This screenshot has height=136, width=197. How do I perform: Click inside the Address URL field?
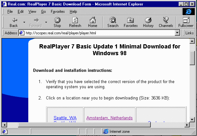coord(97,33)
